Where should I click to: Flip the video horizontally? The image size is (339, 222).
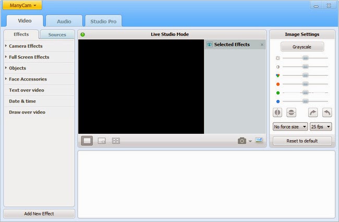[x=277, y=112]
